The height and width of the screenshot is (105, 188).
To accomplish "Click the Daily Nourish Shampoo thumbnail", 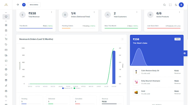I will pos(136,82).
